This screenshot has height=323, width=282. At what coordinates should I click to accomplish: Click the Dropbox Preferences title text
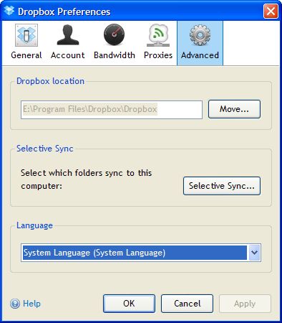point(64,11)
